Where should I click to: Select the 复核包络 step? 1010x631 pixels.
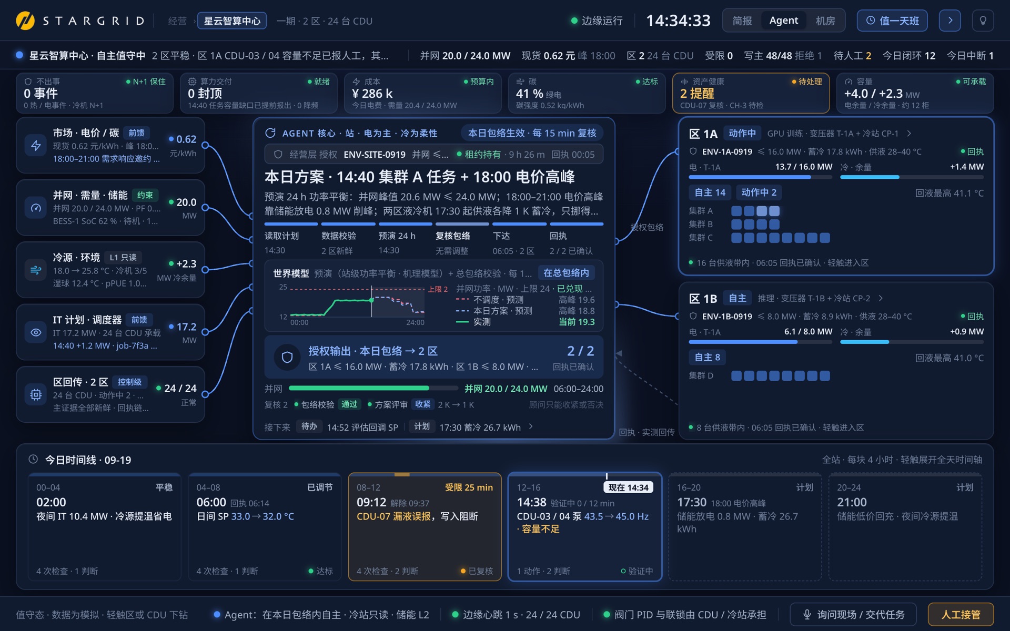click(462, 238)
